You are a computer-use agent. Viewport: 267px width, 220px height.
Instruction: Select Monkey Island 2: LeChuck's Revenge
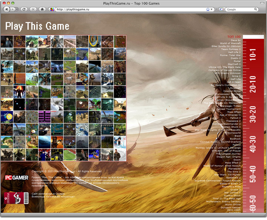click(x=218, y=148)
